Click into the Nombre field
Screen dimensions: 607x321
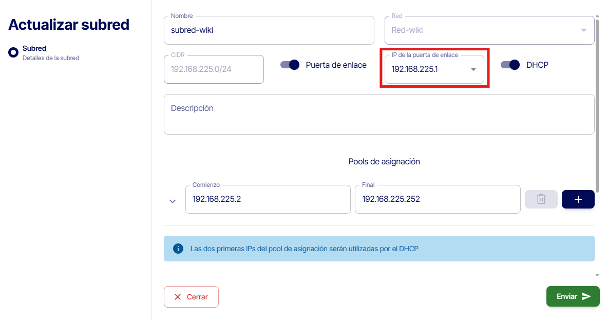click(x=269, y=30)
